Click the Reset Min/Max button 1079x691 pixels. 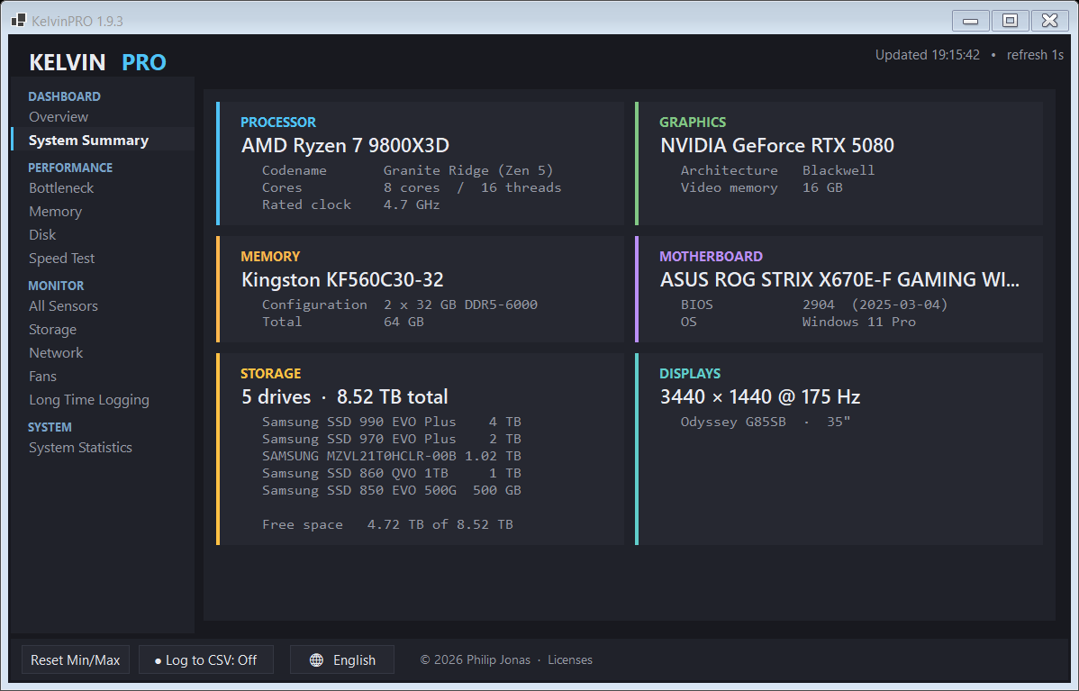[76, 660]
